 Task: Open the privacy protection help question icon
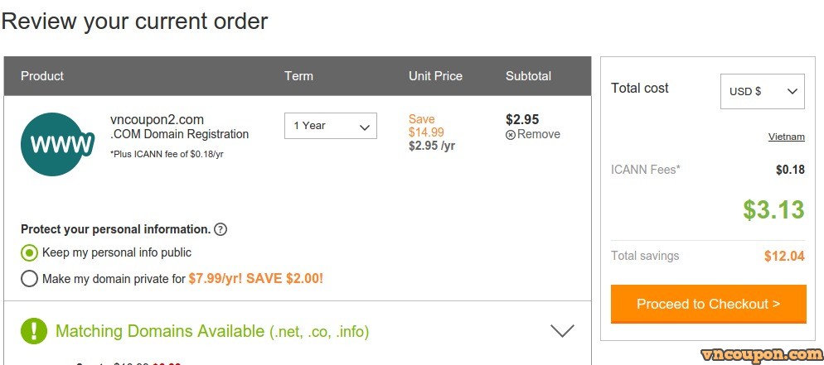[221, 229]
